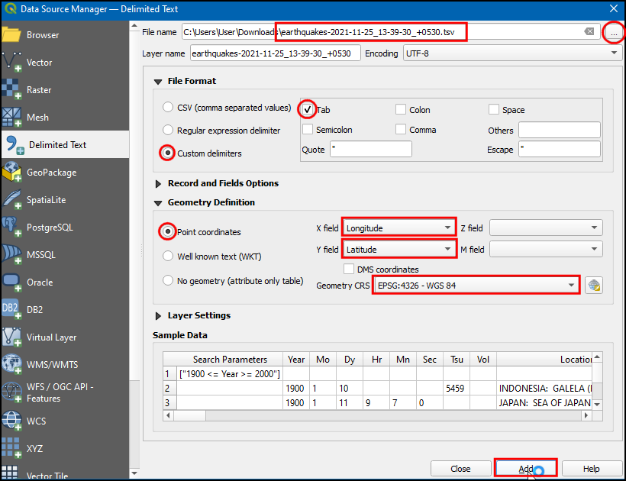Click the Help button
This screenshot has width=626, height=481.
click(591, 468)
